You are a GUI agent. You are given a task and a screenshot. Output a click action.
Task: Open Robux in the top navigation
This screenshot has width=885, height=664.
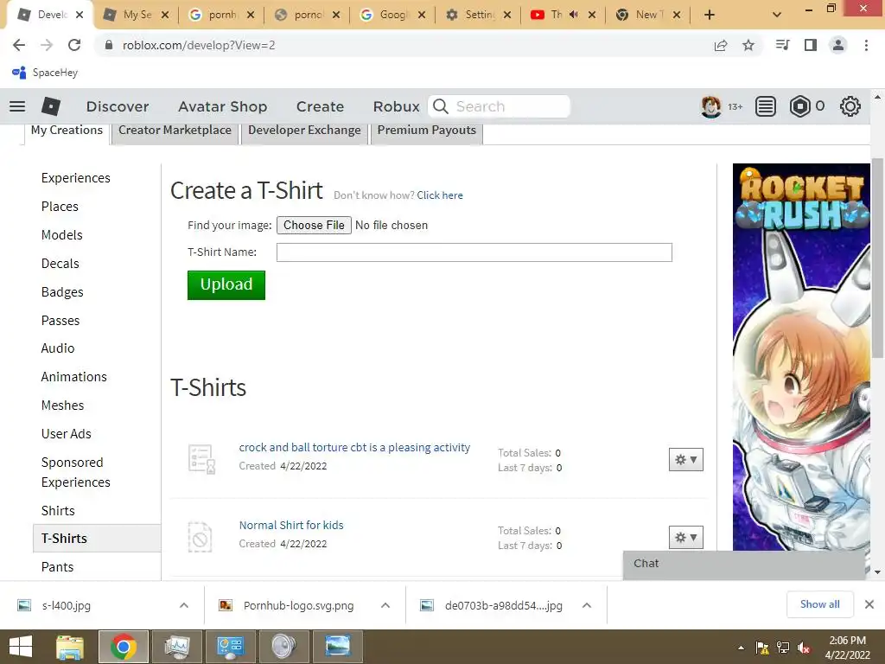[x=396, y=106]
